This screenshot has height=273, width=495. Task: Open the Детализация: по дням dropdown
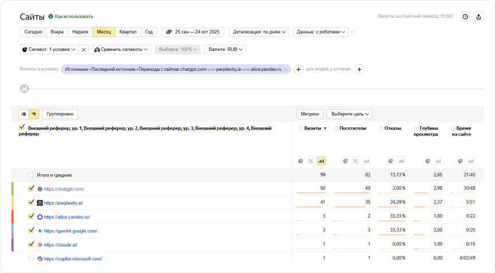258,32
